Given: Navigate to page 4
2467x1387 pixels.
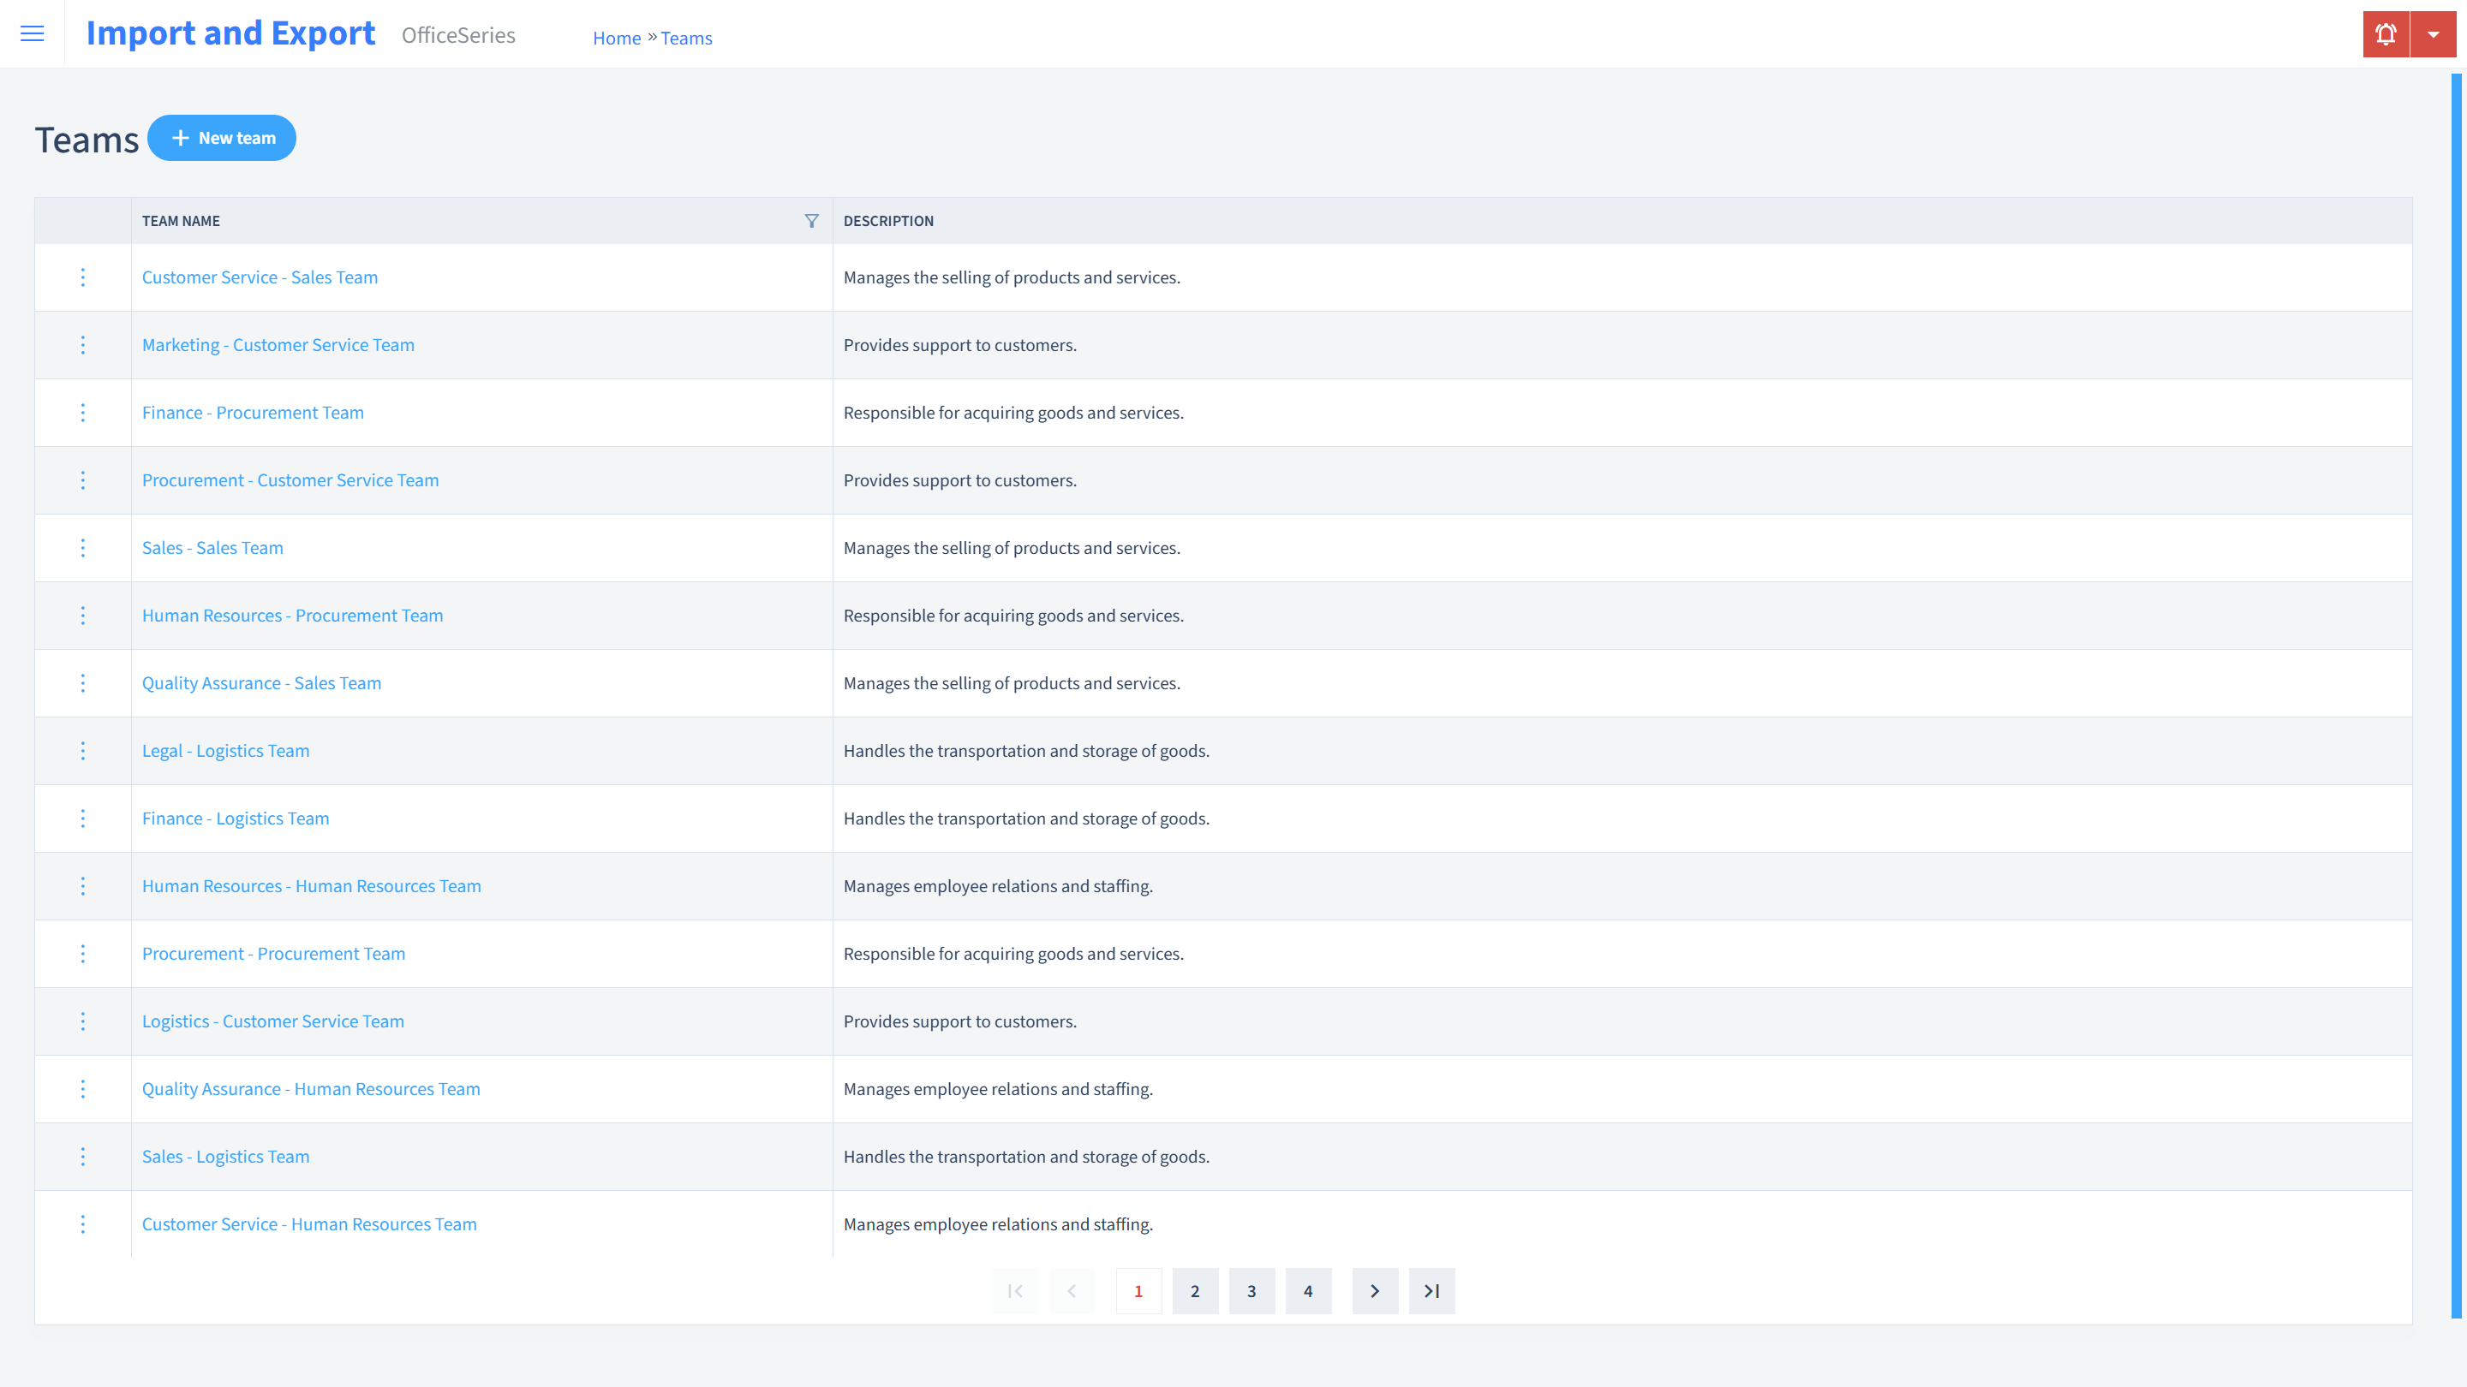Looking at the screenshot, I should point(1308,1290).
